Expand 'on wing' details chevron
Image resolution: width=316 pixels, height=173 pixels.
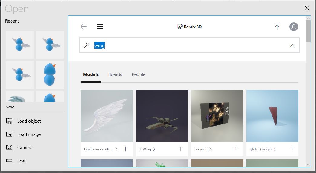point(211,149)
